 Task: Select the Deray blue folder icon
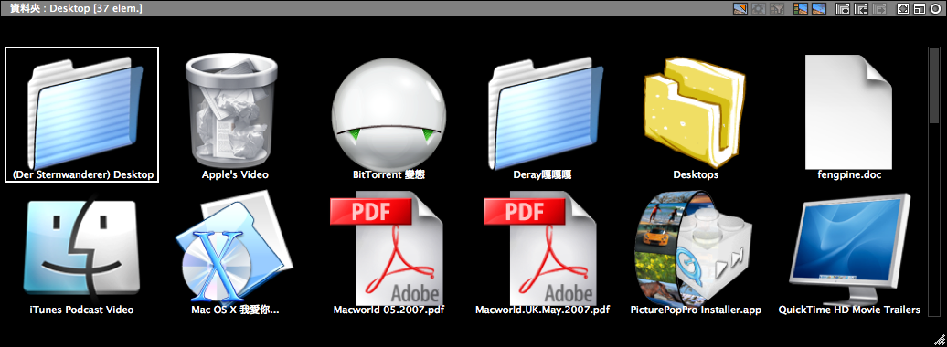(547, 113)
